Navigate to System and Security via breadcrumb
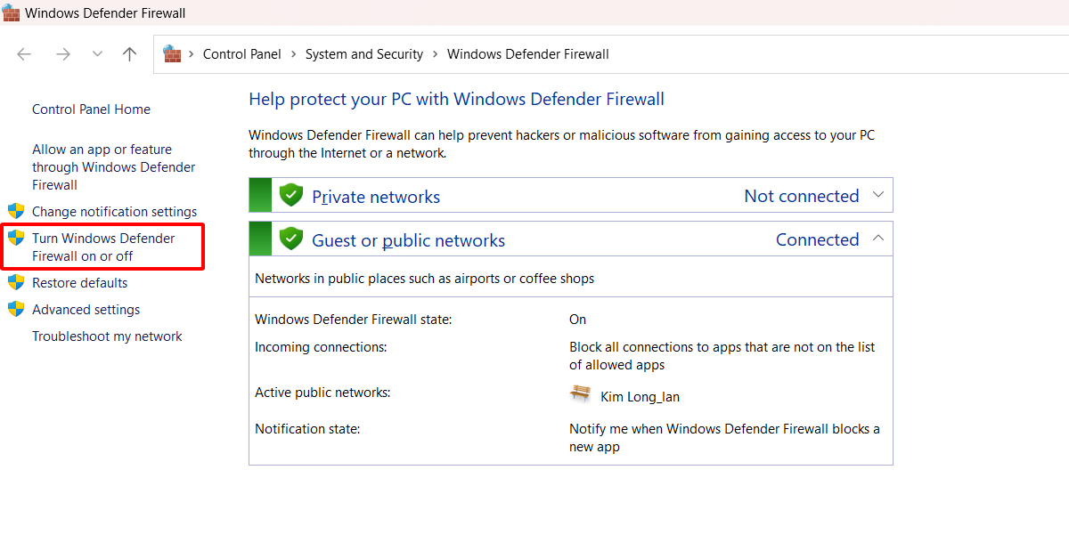Screen dimensions: 1069x559 [363, 53]
